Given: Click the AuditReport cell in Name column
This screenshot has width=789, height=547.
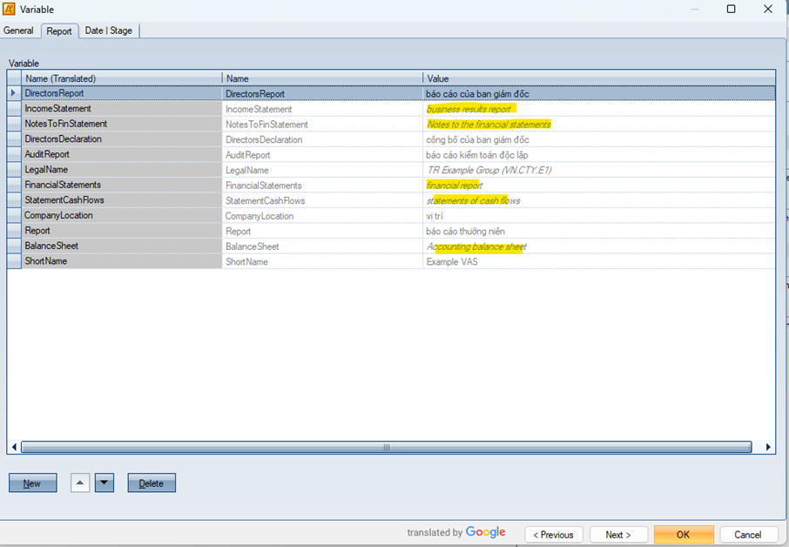Looking at the screenshot, I should pyautogui.click(x=322, y=154).
